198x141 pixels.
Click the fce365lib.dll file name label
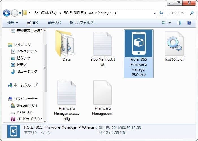tap(175, 60)
